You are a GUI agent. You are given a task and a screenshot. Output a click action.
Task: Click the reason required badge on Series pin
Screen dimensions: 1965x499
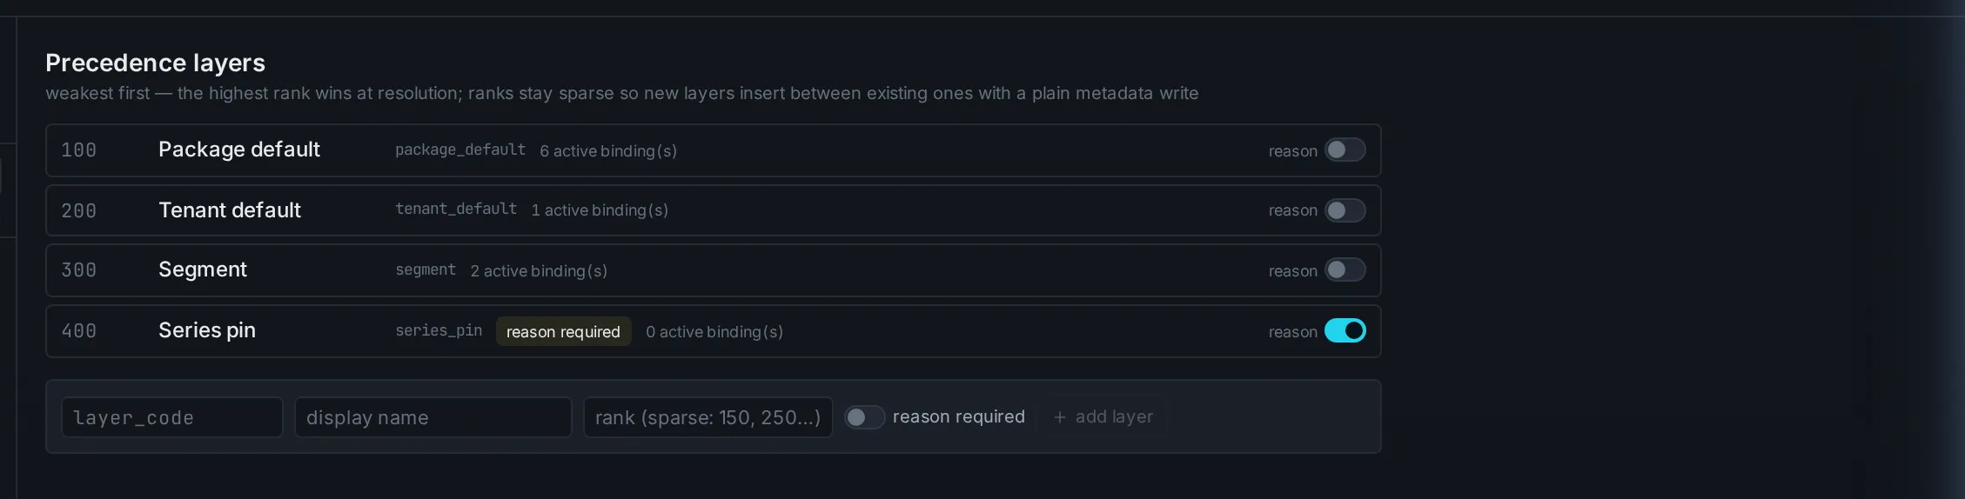click(x=563, y=331)
